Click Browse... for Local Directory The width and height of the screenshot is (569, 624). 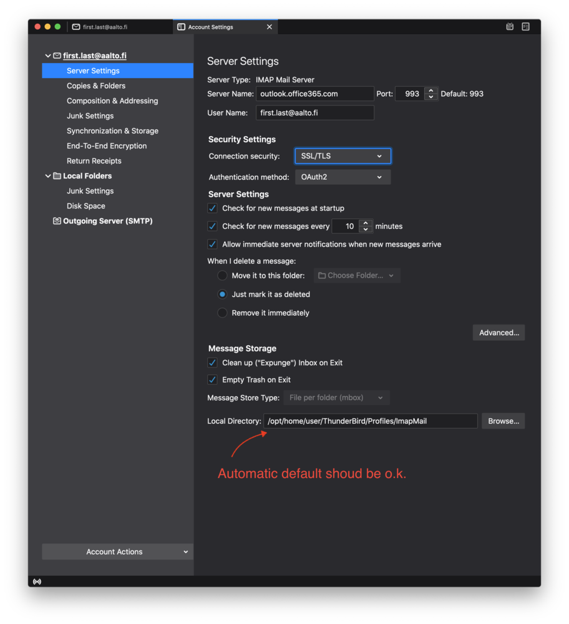point(503,421)
